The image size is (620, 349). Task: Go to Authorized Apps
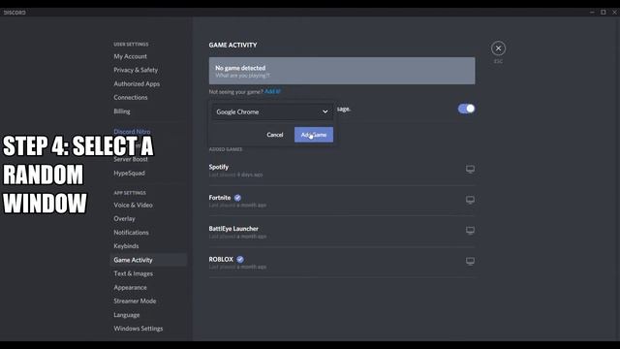click(137, 84)
